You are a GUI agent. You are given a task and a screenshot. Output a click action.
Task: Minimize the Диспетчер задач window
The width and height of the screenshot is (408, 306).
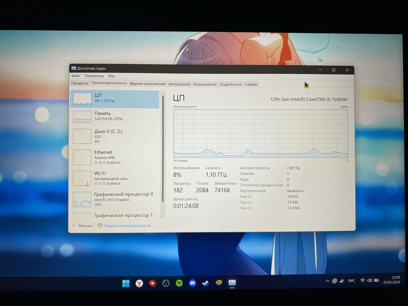tap(320, 70)
